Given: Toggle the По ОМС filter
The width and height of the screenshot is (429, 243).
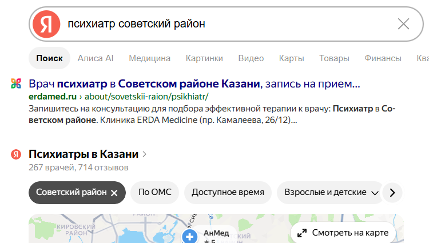Looking at the screenshot, I should 155,193.
